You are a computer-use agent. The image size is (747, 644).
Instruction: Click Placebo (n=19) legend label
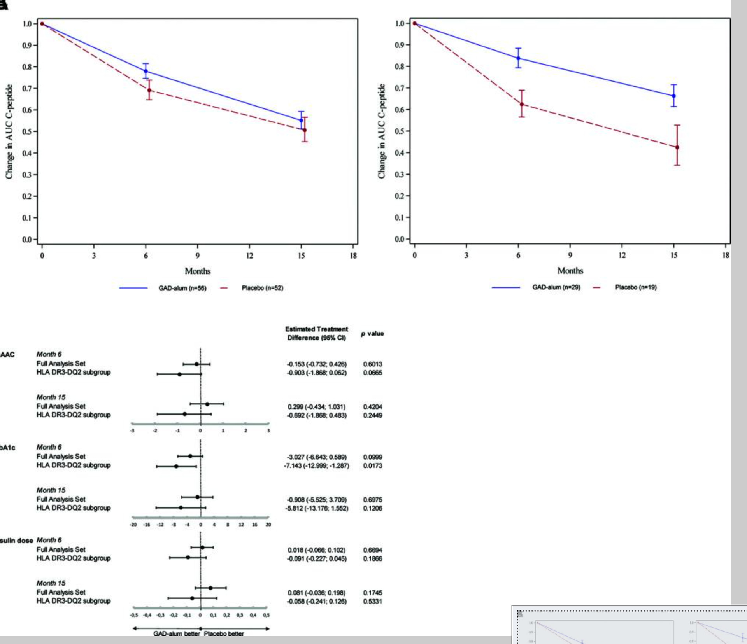tap(636, 287)
